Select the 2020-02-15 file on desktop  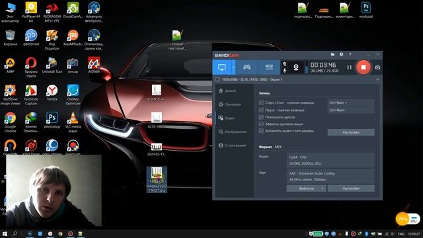[x=157, y=149]
